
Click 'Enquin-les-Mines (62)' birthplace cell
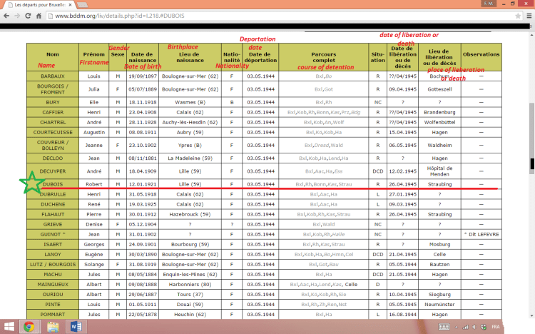click(x=190, y=274)
